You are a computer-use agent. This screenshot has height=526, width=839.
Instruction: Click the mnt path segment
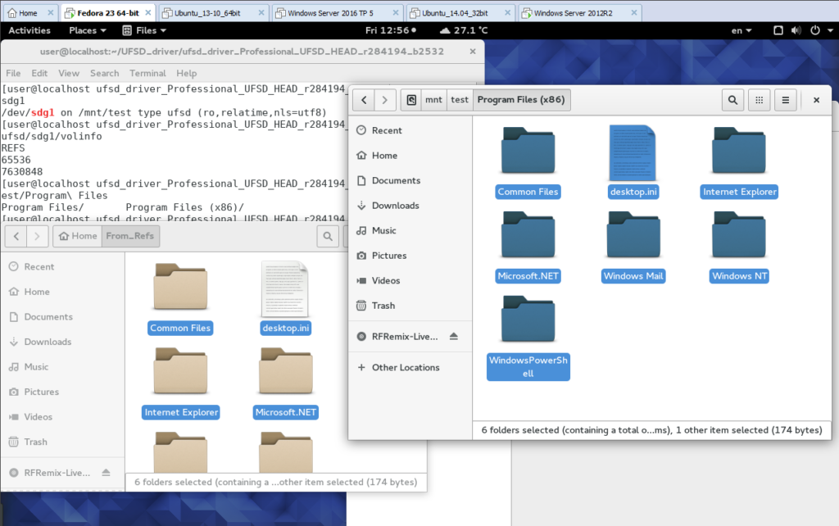pyautogui.click(x=433, y=100)
